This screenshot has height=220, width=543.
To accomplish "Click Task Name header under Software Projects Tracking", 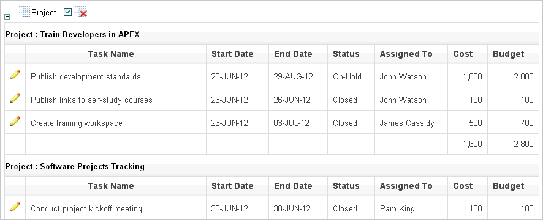I will point(111,186).
